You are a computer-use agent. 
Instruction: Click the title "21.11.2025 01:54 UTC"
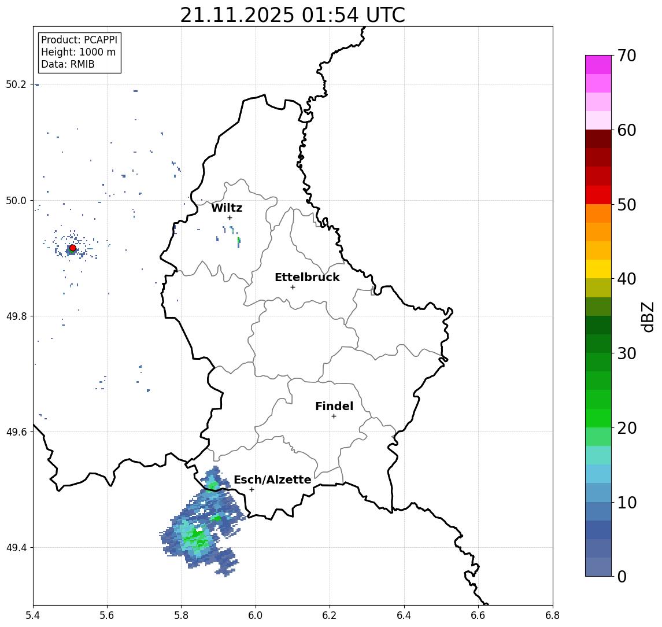tap(293, 15)
